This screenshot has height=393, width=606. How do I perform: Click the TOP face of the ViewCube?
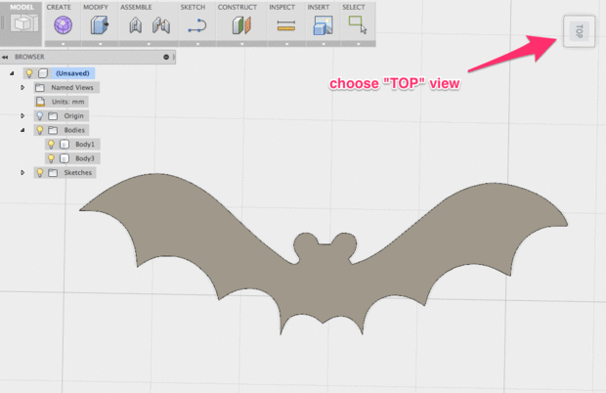click(579, 31)
